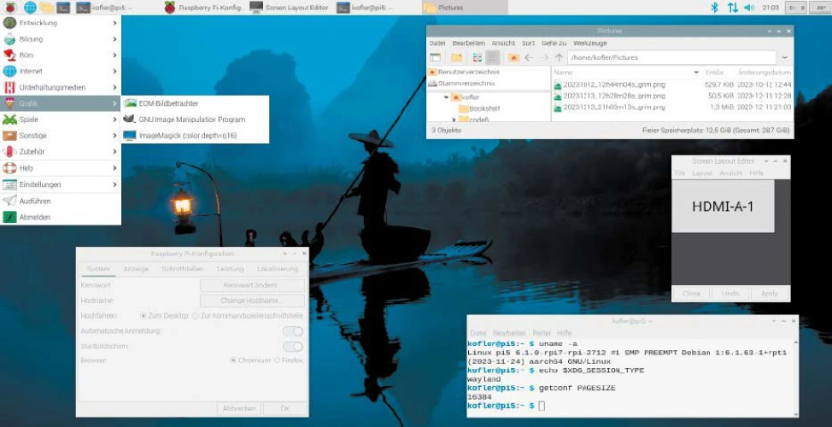The image size is (832, 427).
Task: Click Apply in Screen Layout Editor
Action: click(x=769, y=293)
